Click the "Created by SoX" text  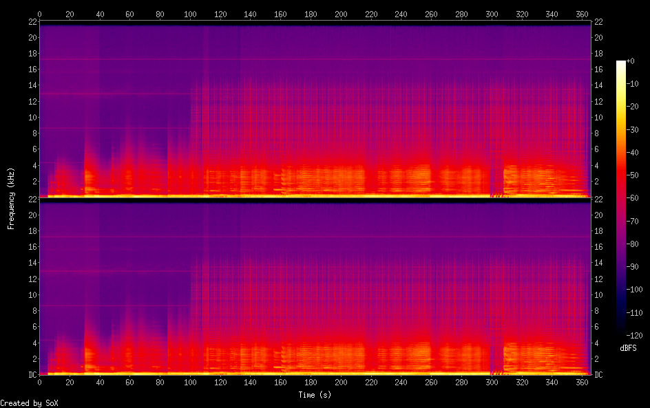pyautogui.click(x=28, y=403)
